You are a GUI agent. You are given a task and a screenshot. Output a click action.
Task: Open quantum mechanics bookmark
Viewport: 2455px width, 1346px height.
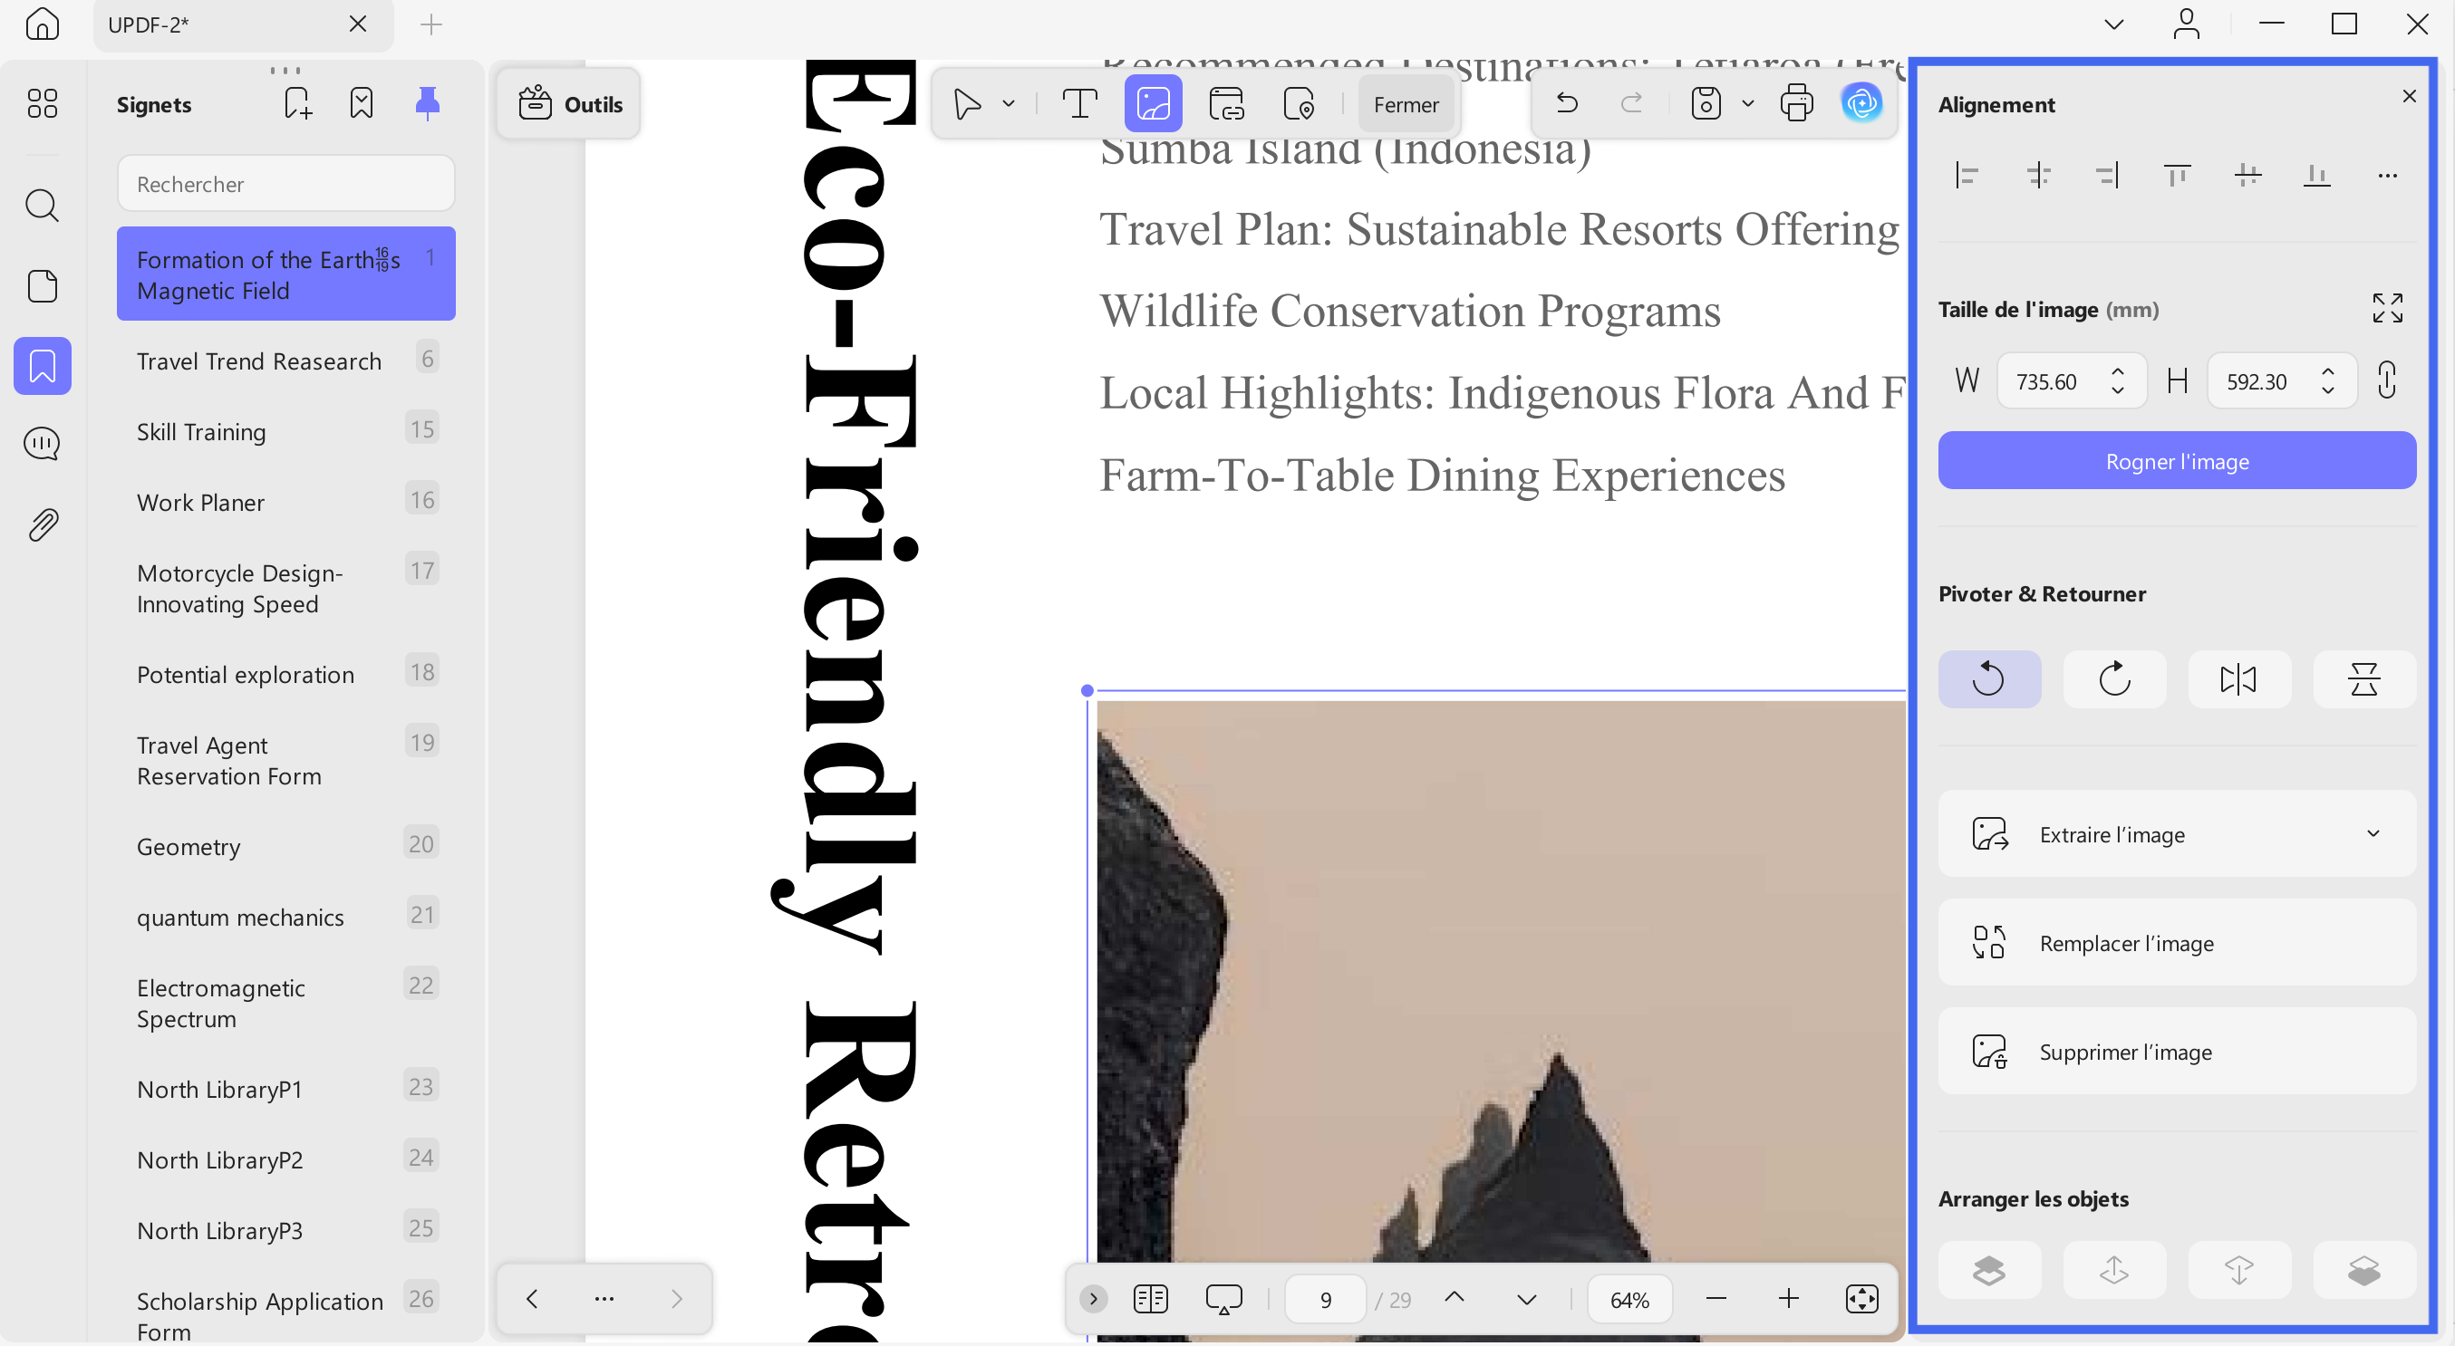(x=285, y=917)
